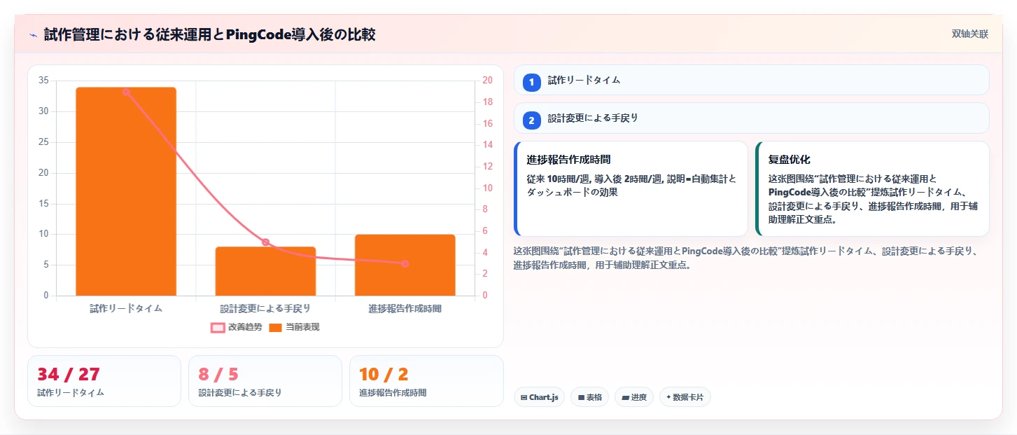Click the 試作リードタイム x-axis label
The width and height of the screenshot is (1017, 435).
tap(126, 308)
